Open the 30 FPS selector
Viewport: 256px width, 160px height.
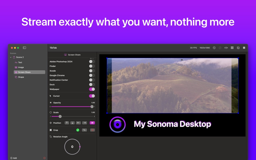point(193,48)
